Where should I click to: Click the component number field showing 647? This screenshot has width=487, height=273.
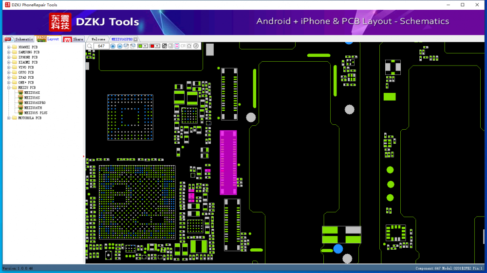coord(101,46)
